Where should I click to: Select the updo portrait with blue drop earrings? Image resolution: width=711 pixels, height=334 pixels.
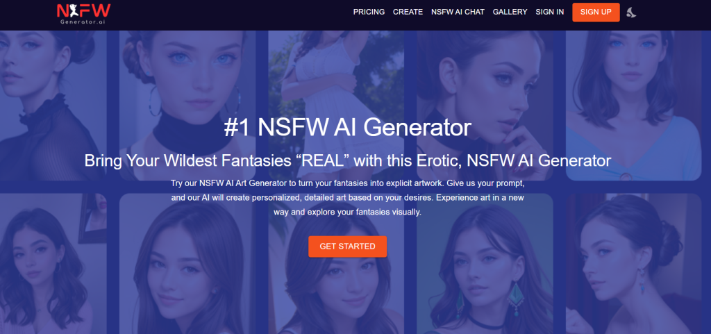[633, 264]
